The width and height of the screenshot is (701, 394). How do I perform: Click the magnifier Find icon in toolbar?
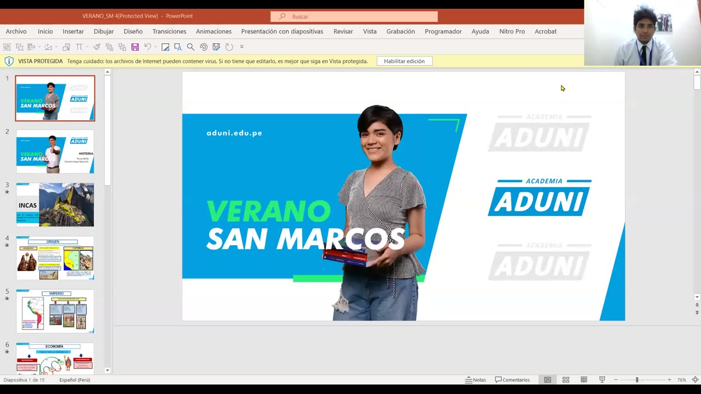click(191, 47)
